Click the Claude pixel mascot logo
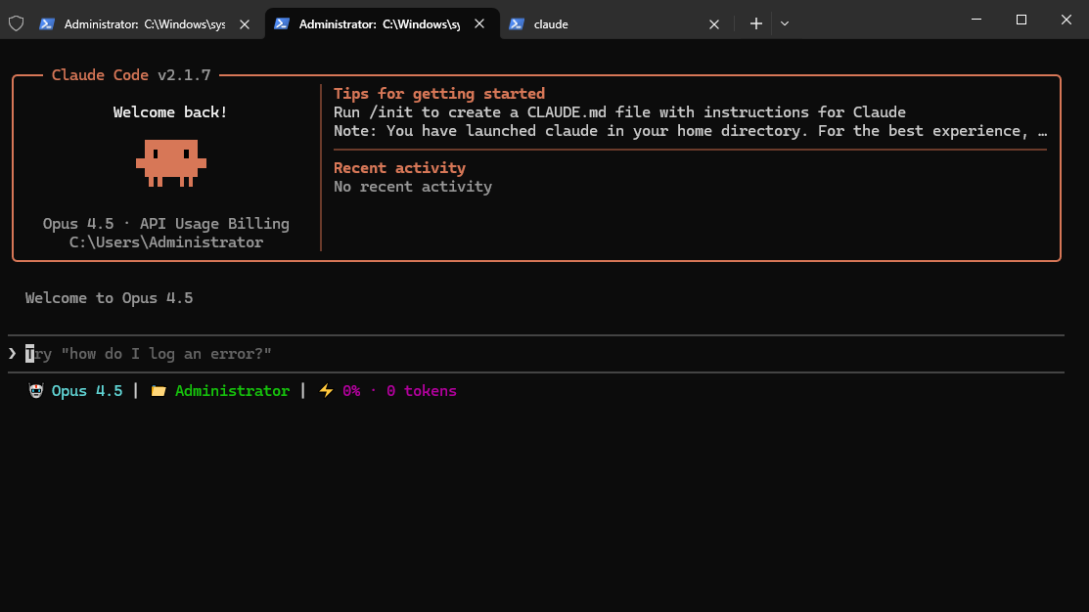The width and height of the screenshot is (1089, 612). coord(171,163)
